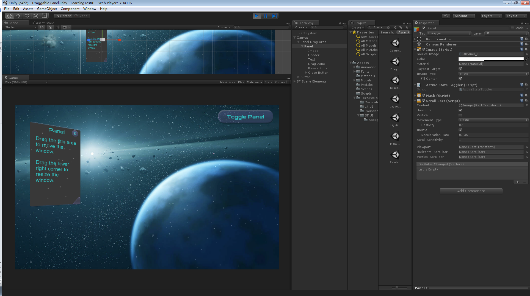The image size is (530, 296).
Task: Open the cloud services icon
Action: (x=446, y=16)
